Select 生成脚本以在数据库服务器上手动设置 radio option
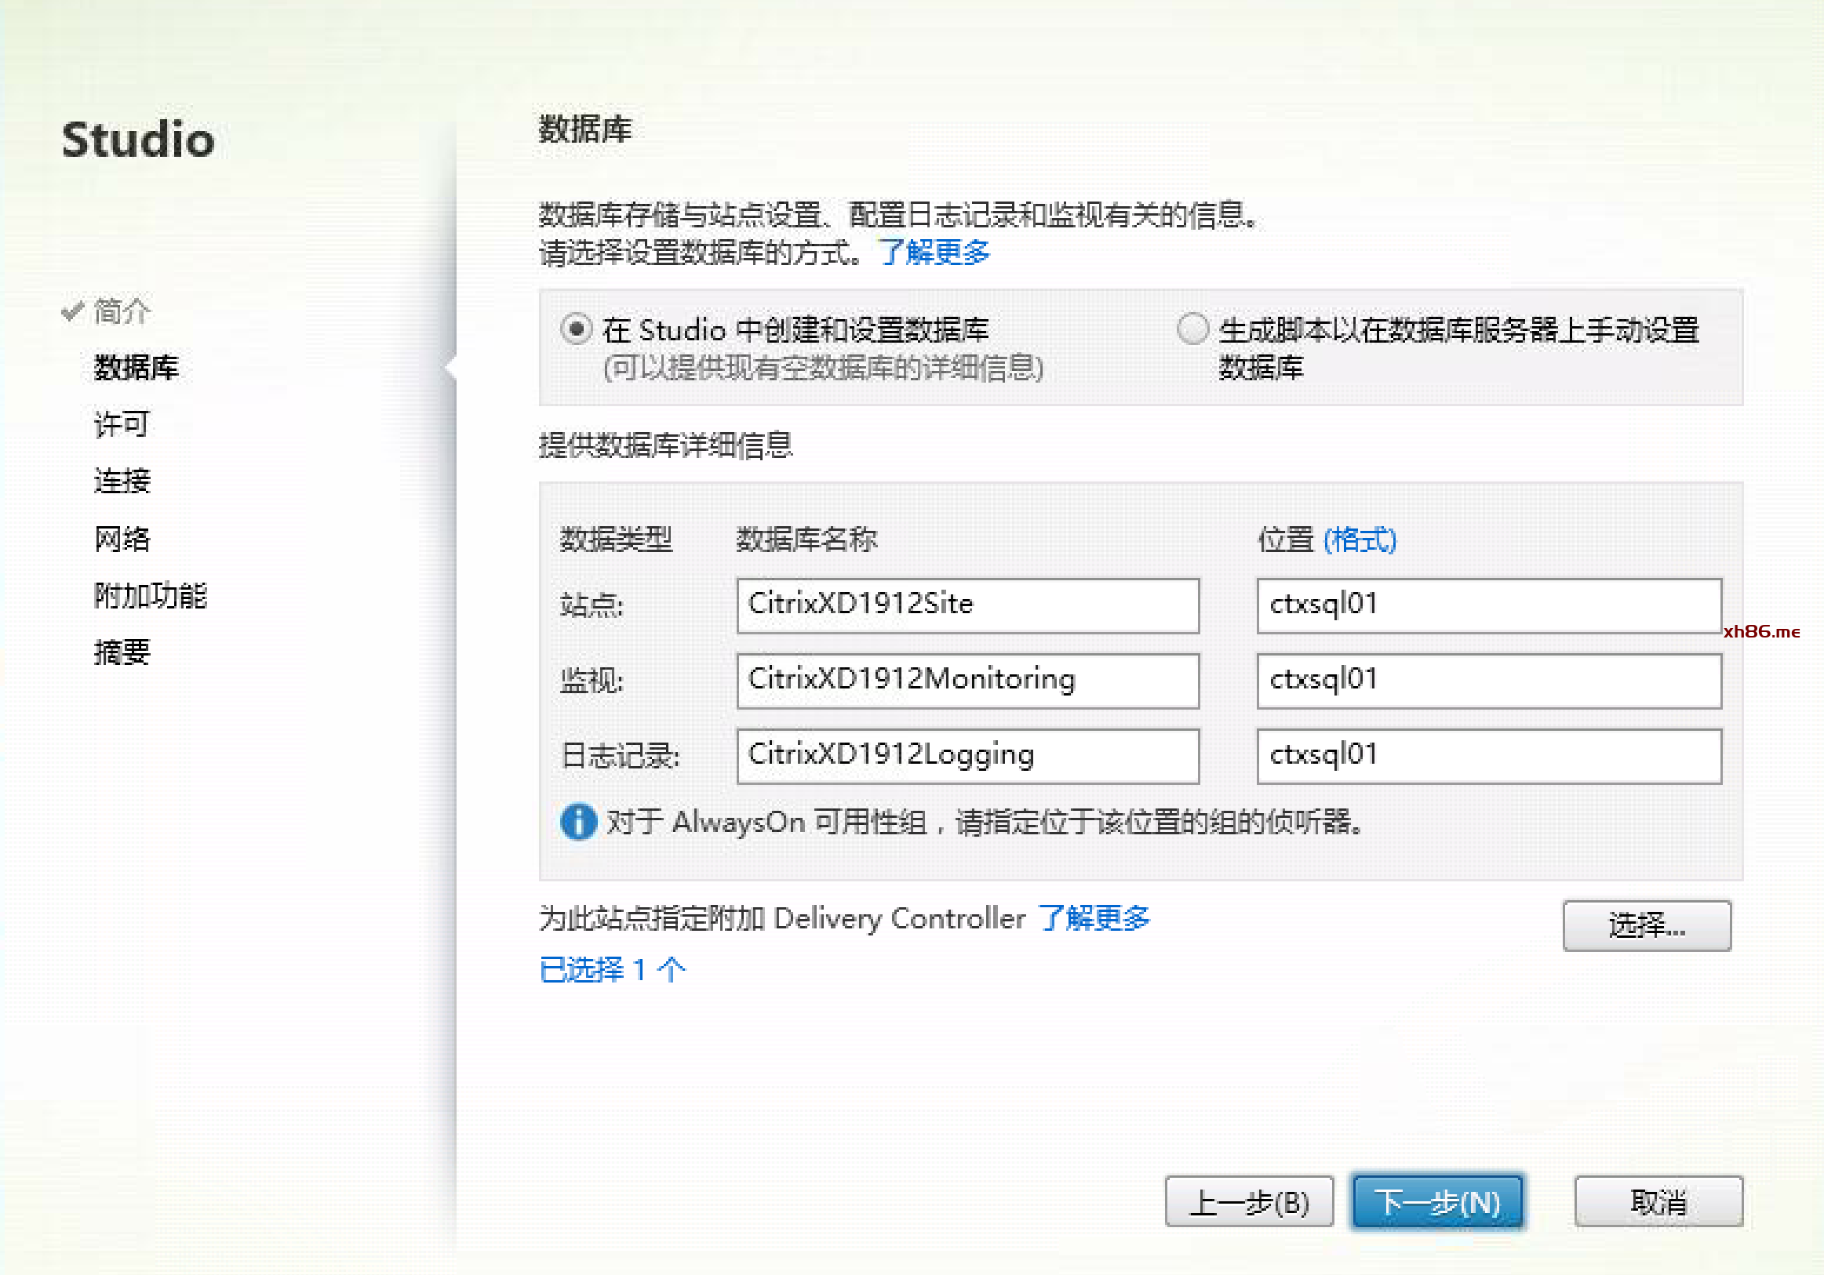 [1192, 329]
